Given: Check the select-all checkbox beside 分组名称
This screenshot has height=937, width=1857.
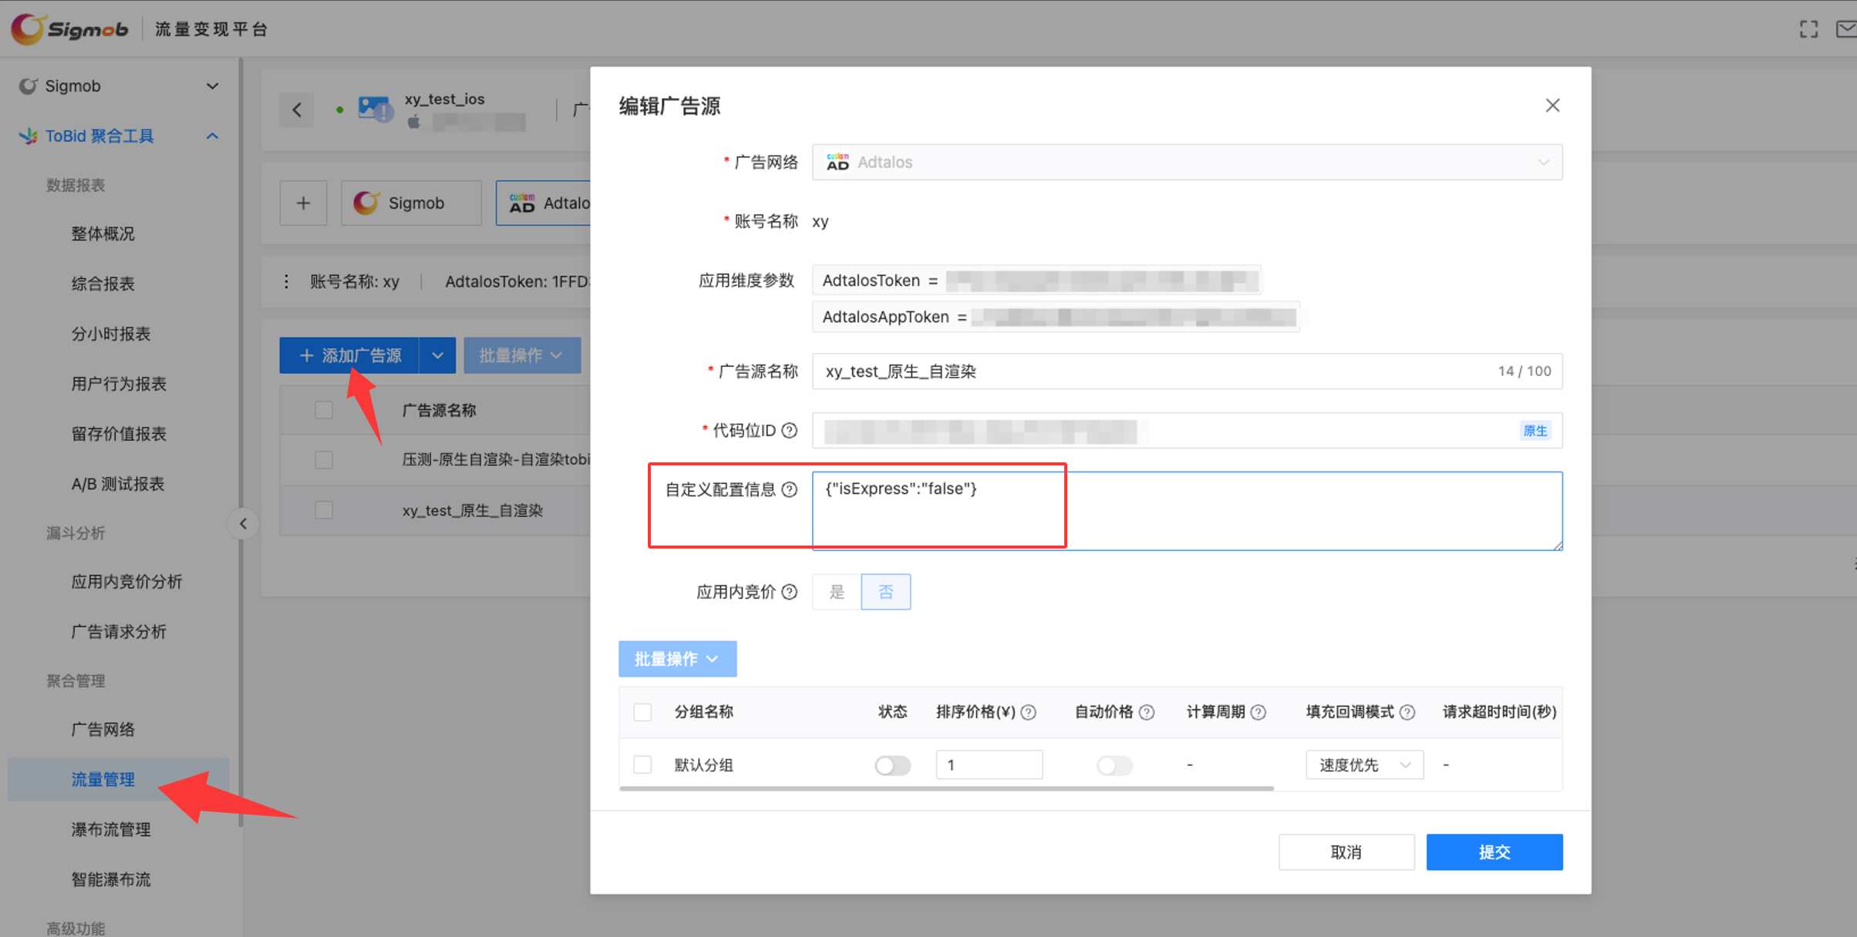Looking at the screenshot, I should click(642, 711).
